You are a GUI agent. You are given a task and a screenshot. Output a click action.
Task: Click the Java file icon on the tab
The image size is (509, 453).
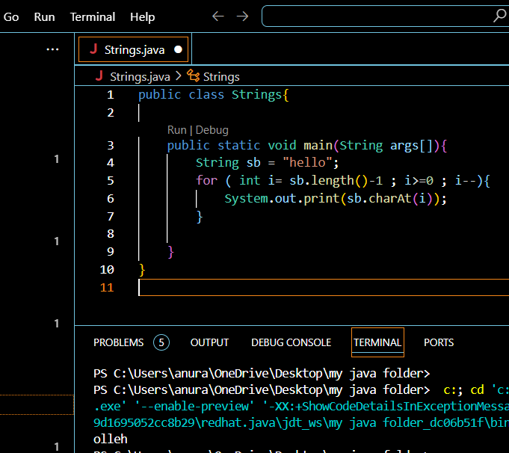94,49
